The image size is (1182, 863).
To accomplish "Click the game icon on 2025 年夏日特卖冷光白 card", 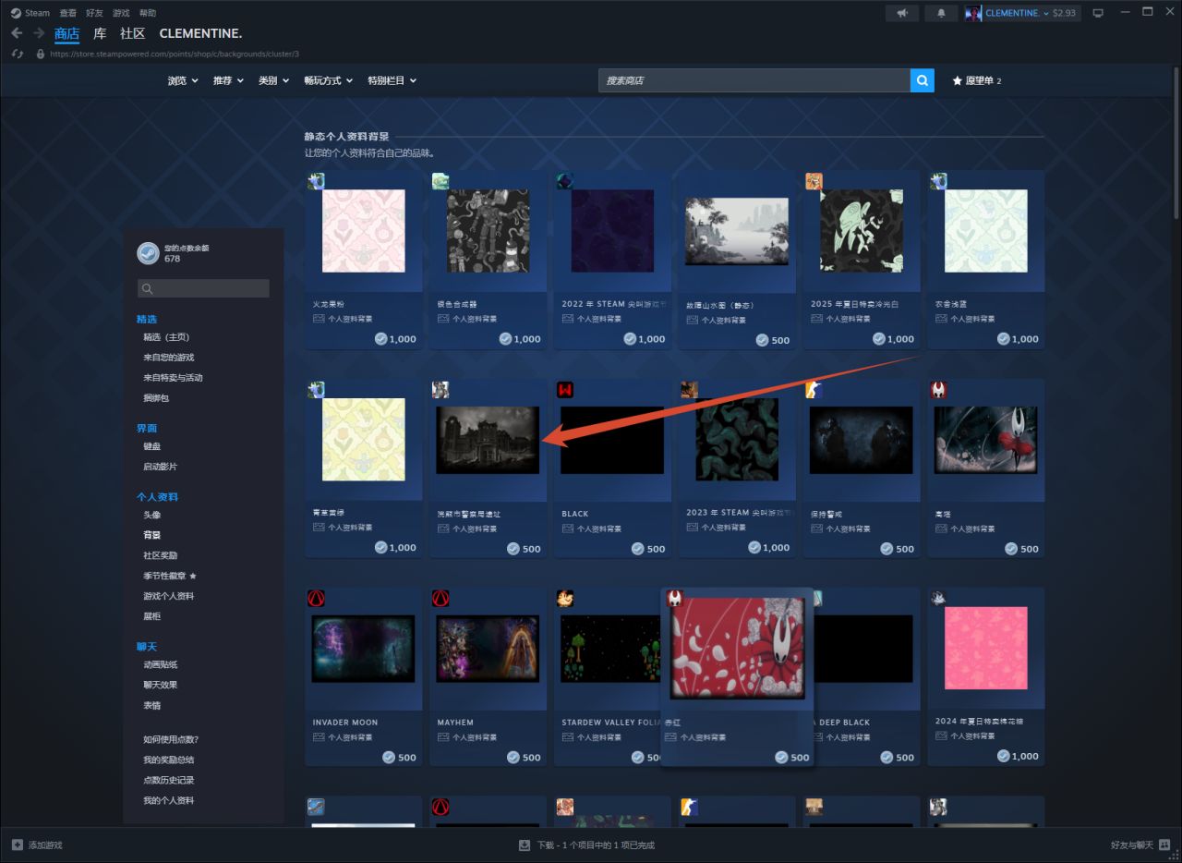I will click(814, 181).
